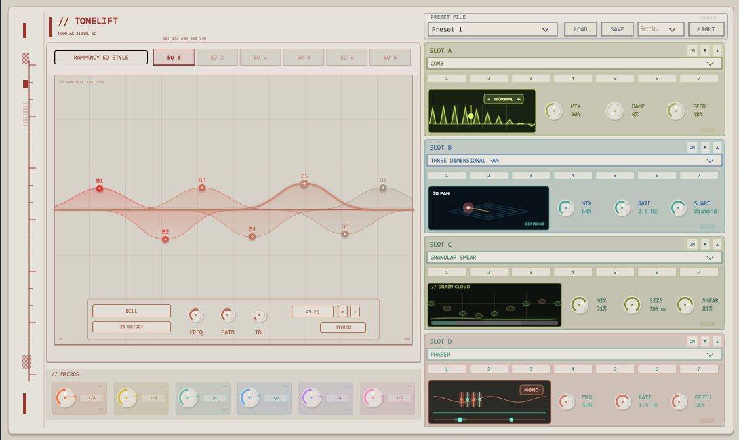Open the Preset 1 dropdown
The width and height of the screenshot is (739, 440).
[x=492, y=29]
